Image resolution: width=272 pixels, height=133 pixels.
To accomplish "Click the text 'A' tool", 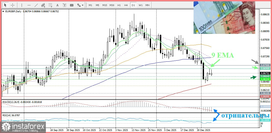I will (x=57, y=5).
